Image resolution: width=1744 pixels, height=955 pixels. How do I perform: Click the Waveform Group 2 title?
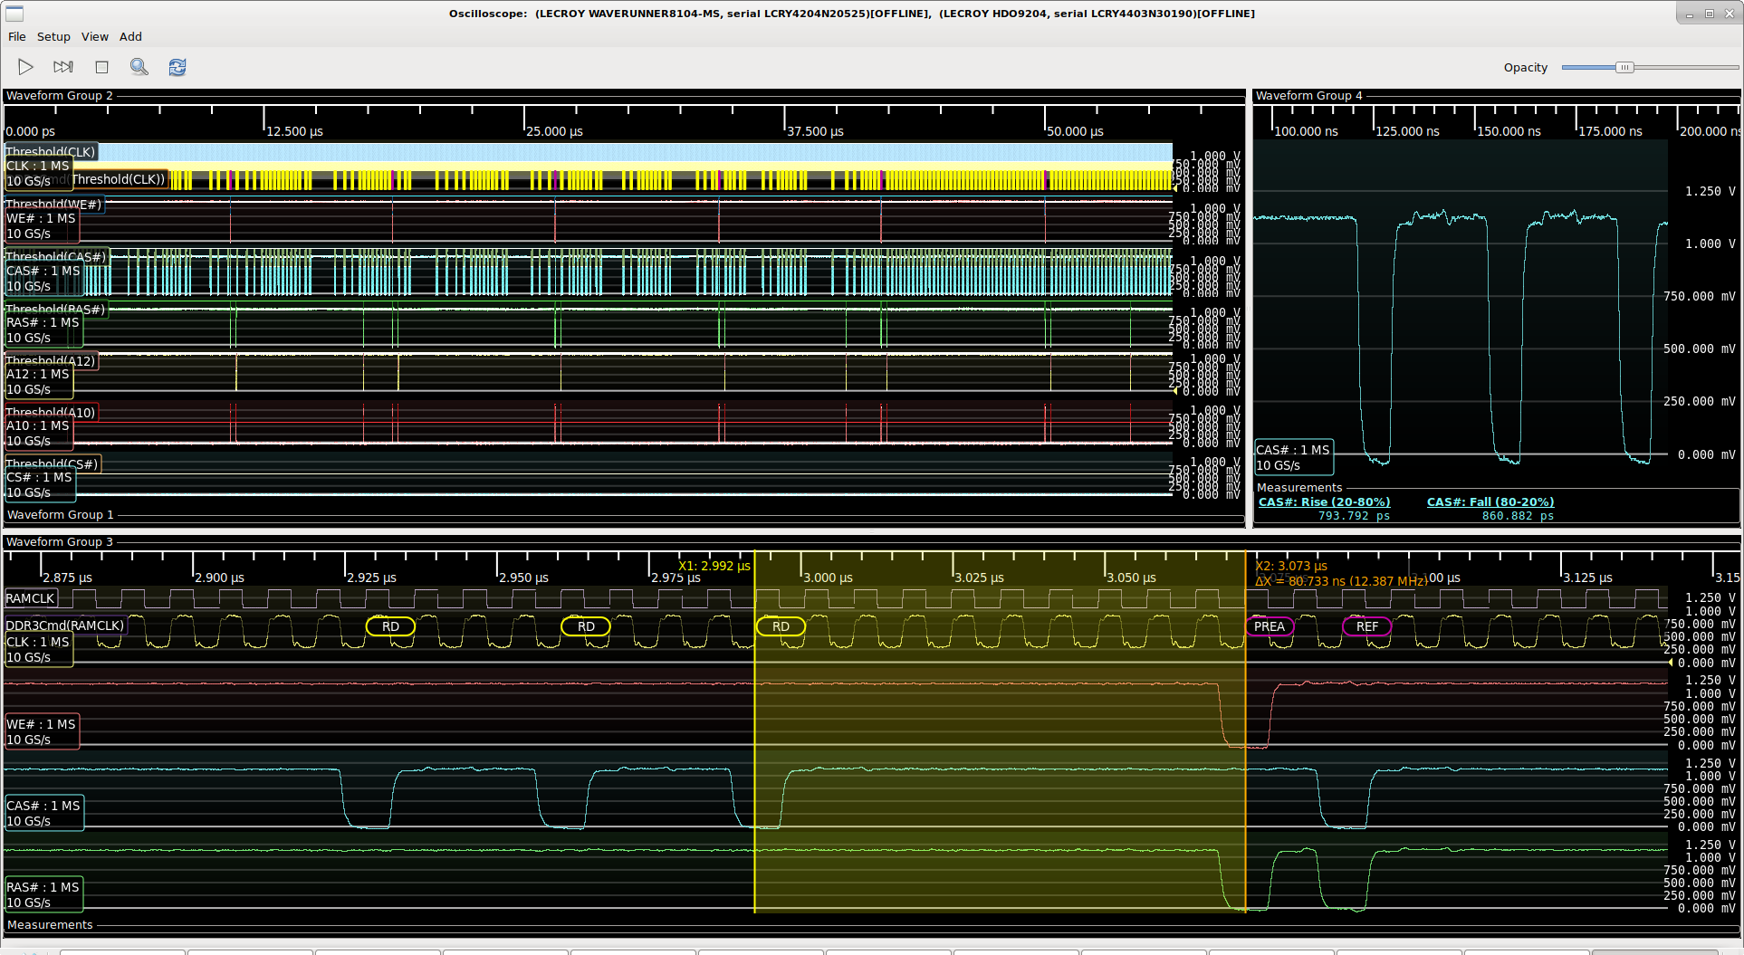60,96
